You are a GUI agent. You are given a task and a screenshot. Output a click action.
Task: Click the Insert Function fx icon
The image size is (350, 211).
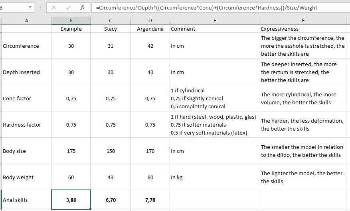click(x=82, y=8)
